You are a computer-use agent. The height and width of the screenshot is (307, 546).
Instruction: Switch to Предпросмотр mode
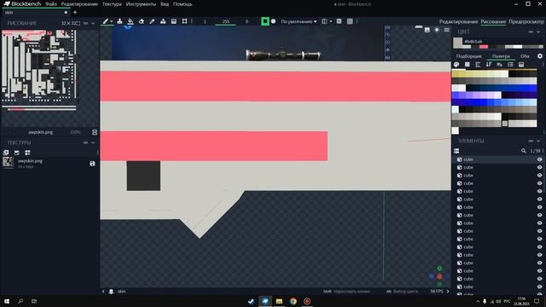click(x=526, y=21)
